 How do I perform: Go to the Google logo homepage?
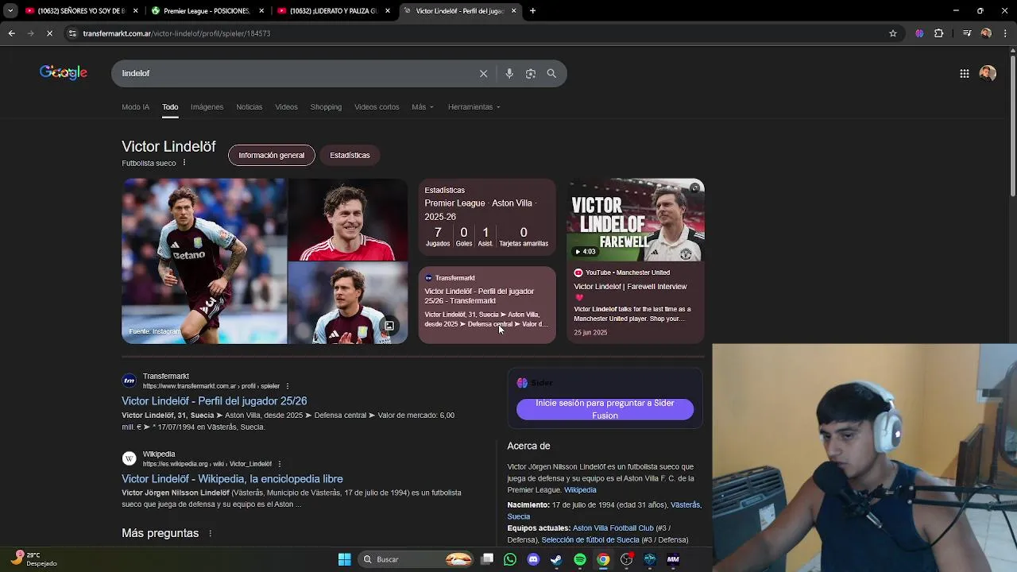[64, 73]
